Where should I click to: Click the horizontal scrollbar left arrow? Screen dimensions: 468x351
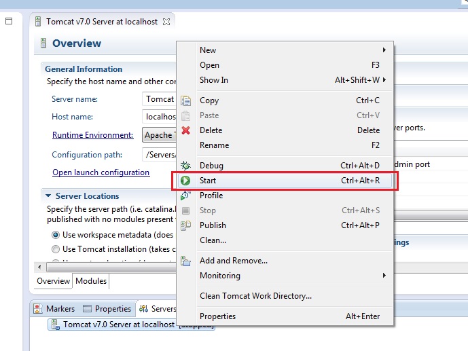click(x=39, y=267)
